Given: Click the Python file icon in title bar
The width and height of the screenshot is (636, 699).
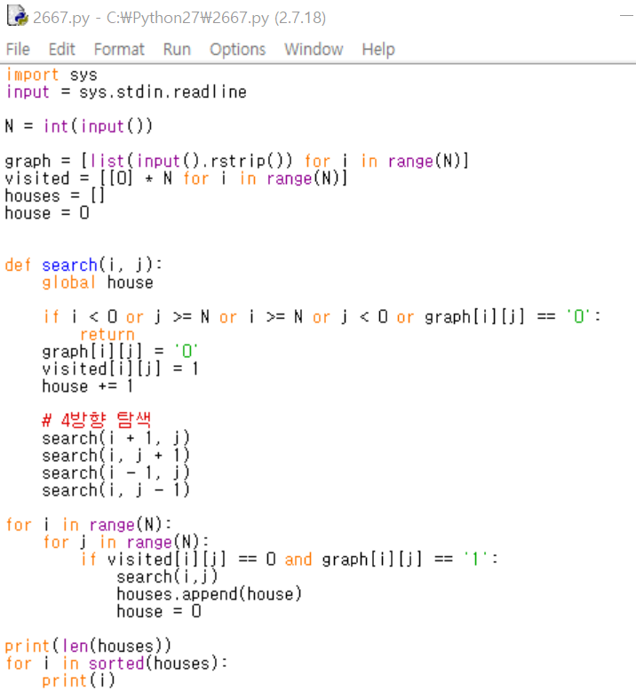Looking at the screenshot, I should [18, 16].
